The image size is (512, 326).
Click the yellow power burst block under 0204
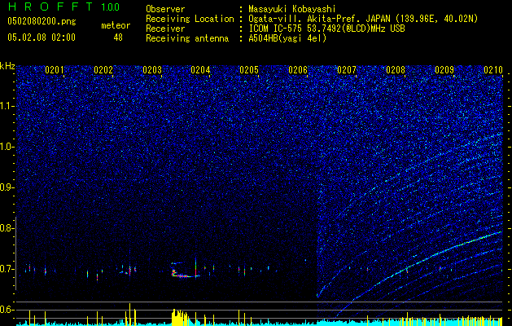[x=180, y=317]
